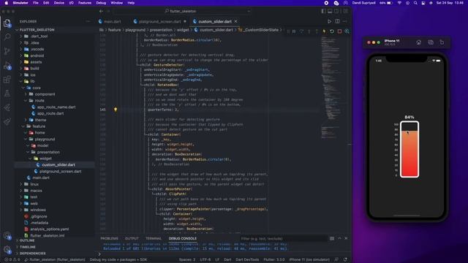
Task: Click Dart language mode in status bar
Action: click(227, 260)
